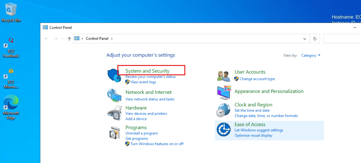Image resolution: width=361 pixels, height=163 pixels.
Task: Click the Ease of Access icon
Action: tap(224, 129)
